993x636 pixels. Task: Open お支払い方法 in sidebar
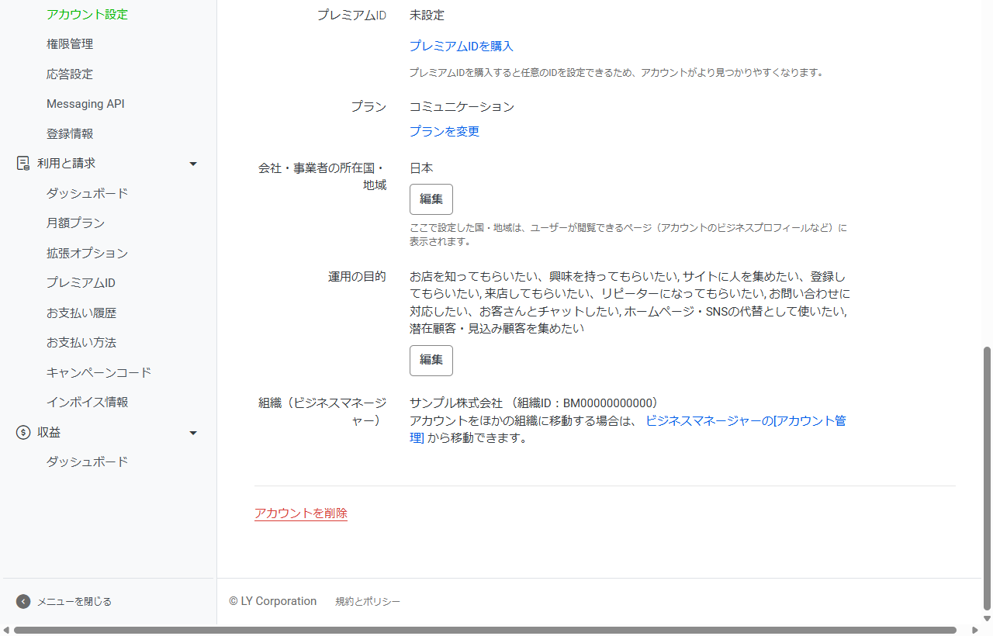click(81, 343)
